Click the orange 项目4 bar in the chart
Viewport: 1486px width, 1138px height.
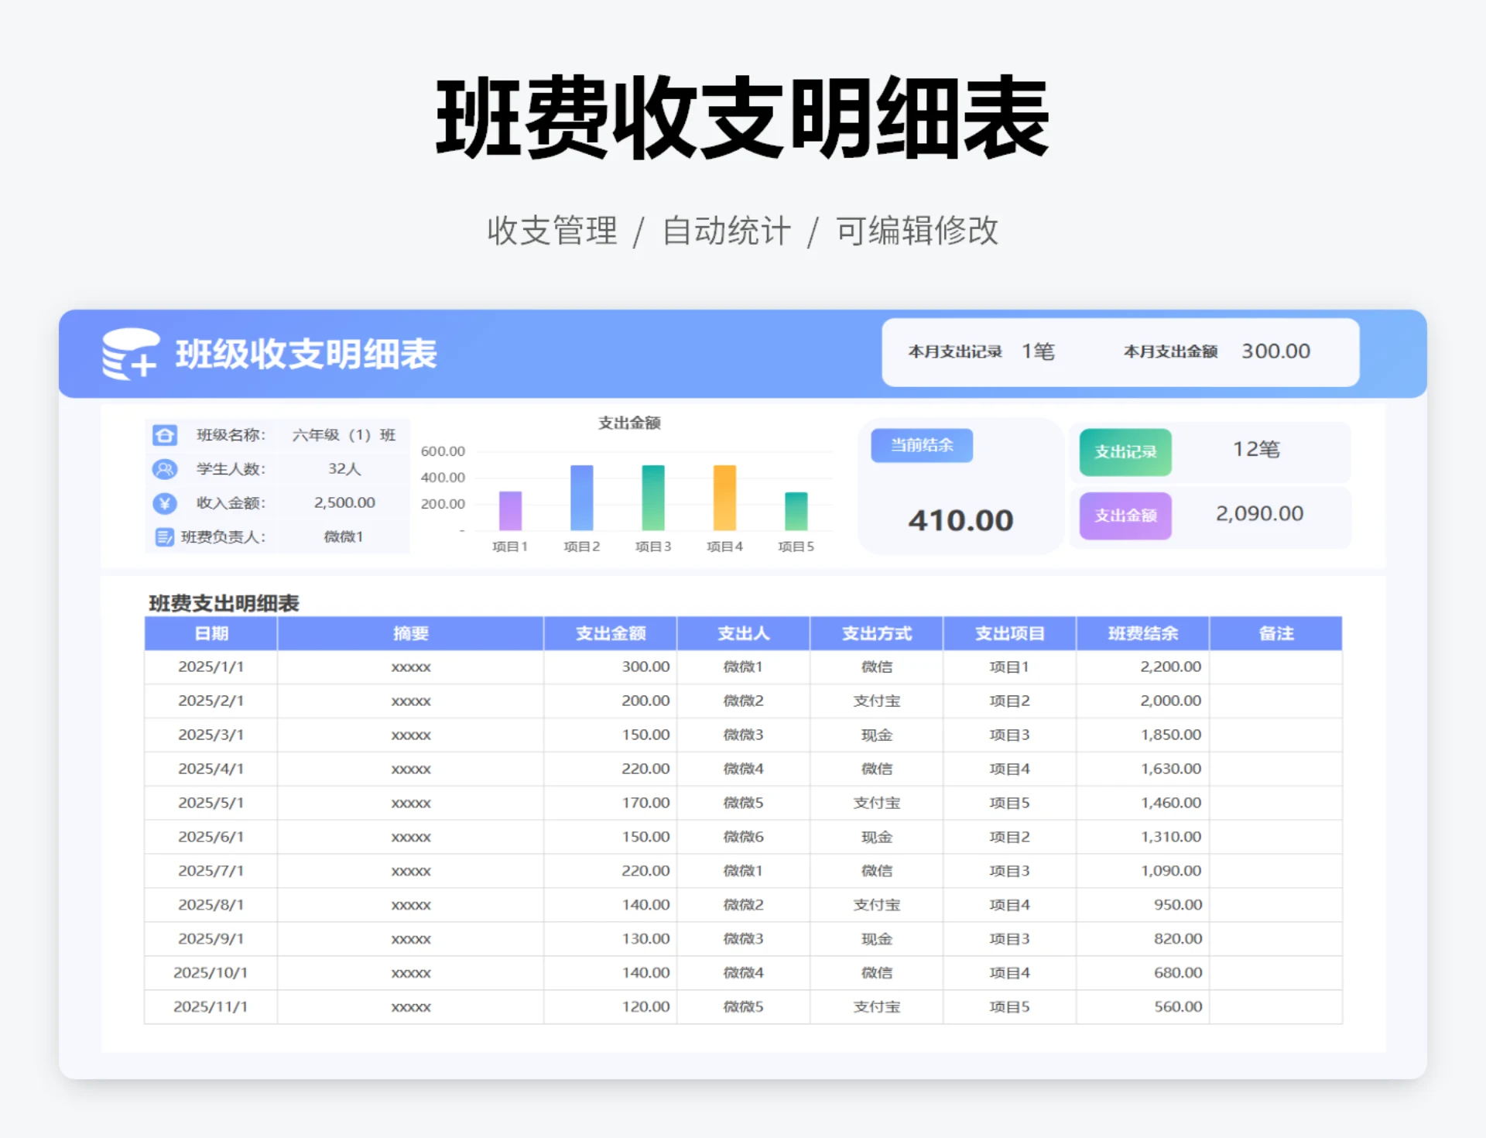(723, 499)
